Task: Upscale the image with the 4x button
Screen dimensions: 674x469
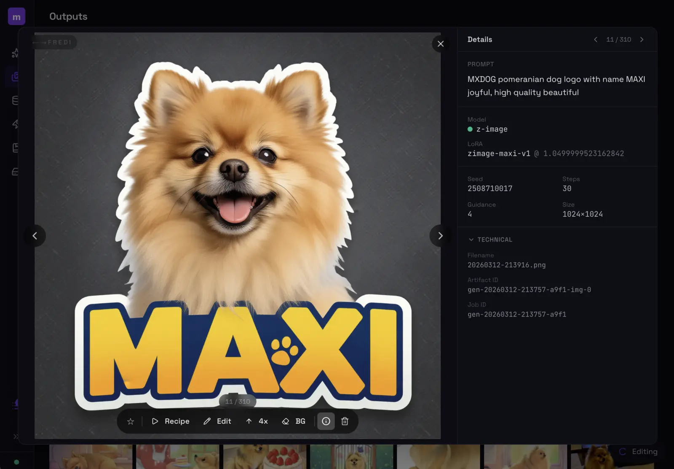Action: pyautogui.click(x=257, y=421)
